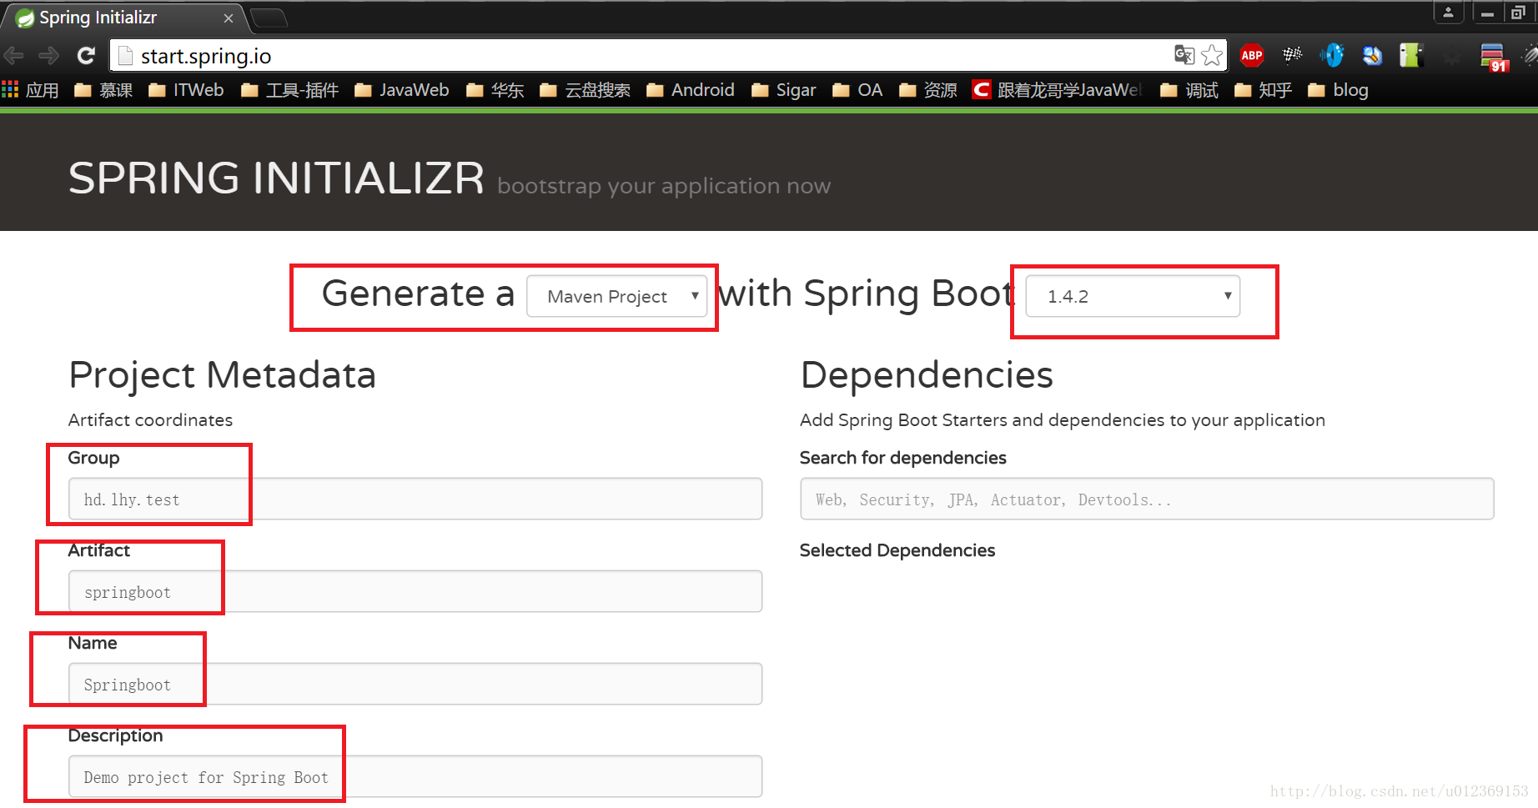Open the 云盘搜索 bookmark folder

pos(585,90)
